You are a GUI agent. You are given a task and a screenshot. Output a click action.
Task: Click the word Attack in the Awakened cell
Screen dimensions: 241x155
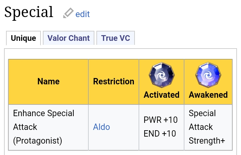[201, 127]
